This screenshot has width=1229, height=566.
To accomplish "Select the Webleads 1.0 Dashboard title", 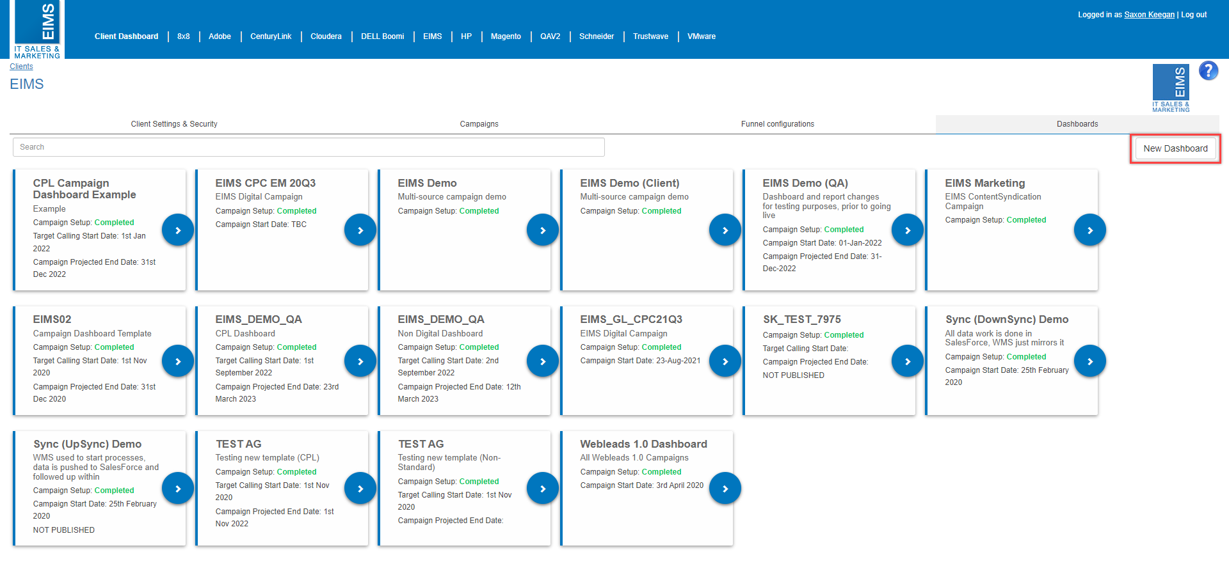I will pos(643,444).
